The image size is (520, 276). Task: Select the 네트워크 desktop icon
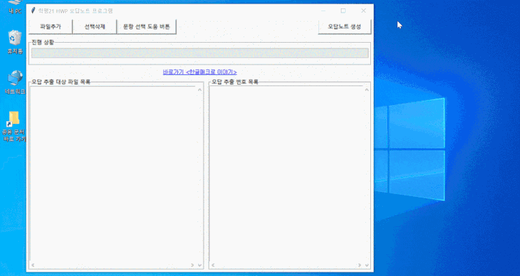click(15, 83)
